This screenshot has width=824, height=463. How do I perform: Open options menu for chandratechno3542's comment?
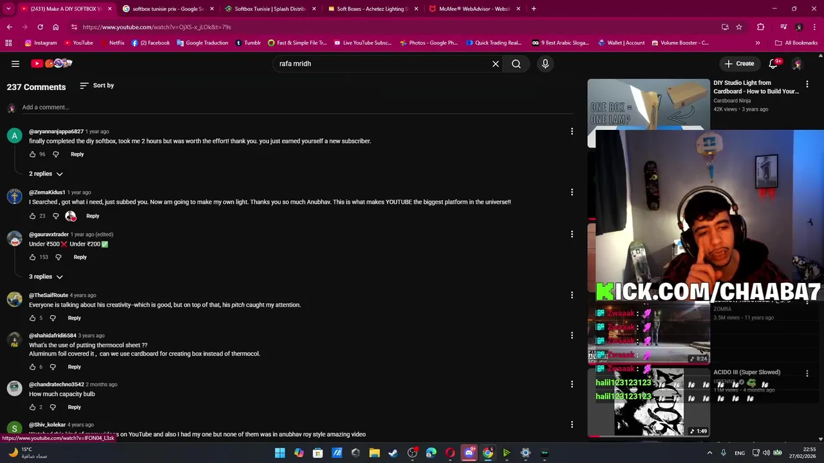(572, 384)
